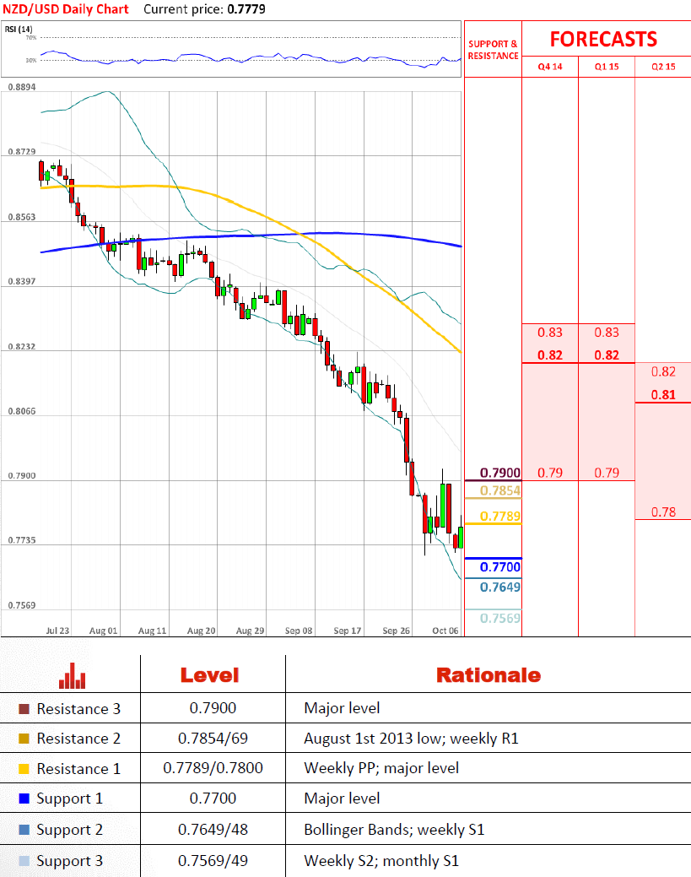Click the 0.7569 support level marker in forecast panel
Image resolution: width=691 pixels, height=877 pixels.
click(x=499, y=618)
